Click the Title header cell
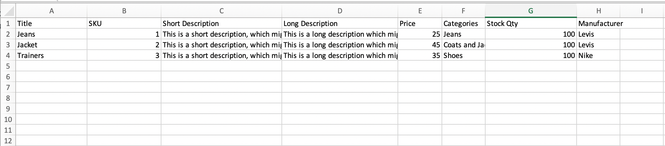This screenshot has width=665, height=146. (x=51, y=23)
